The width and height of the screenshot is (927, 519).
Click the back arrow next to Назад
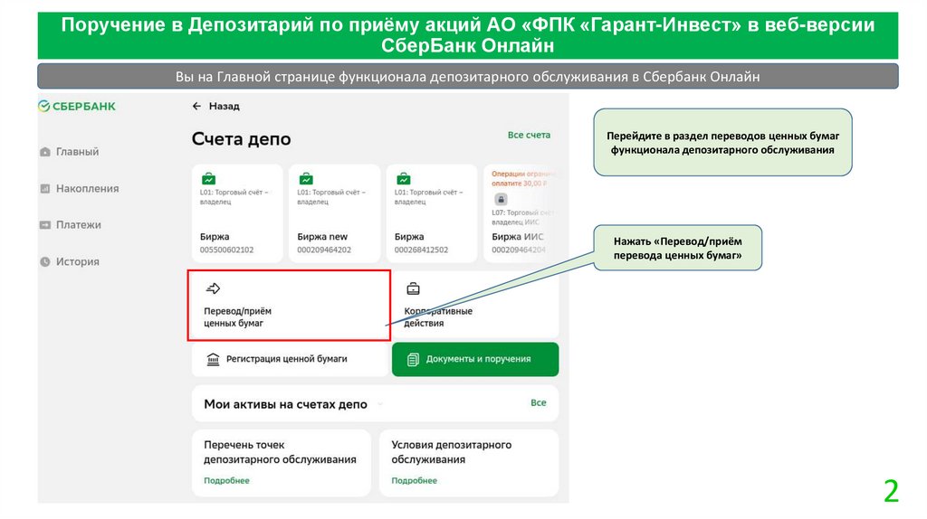[196, 107]
